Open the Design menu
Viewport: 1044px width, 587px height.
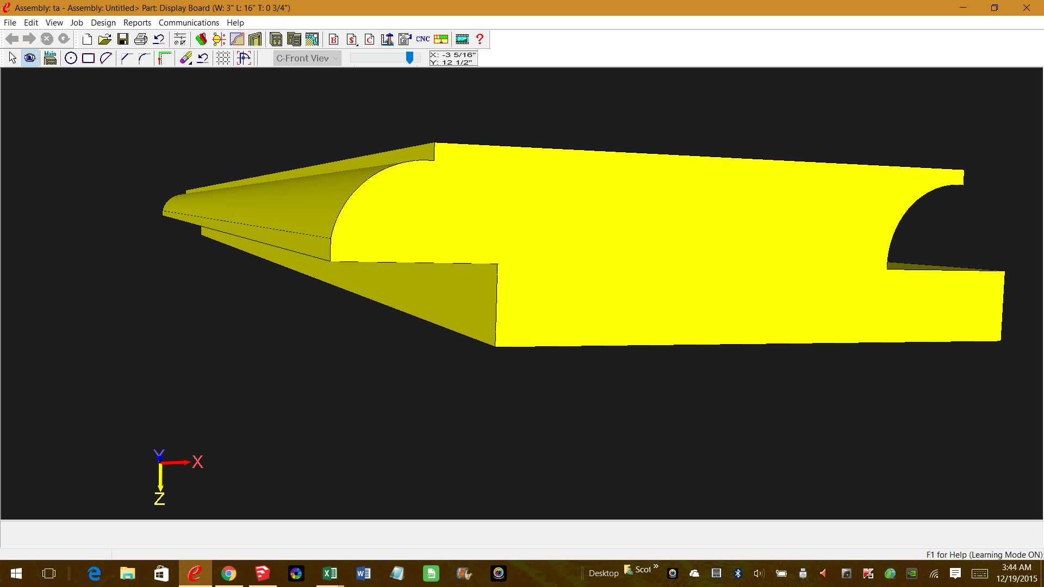pyautogui.click(x=103, y=23)
